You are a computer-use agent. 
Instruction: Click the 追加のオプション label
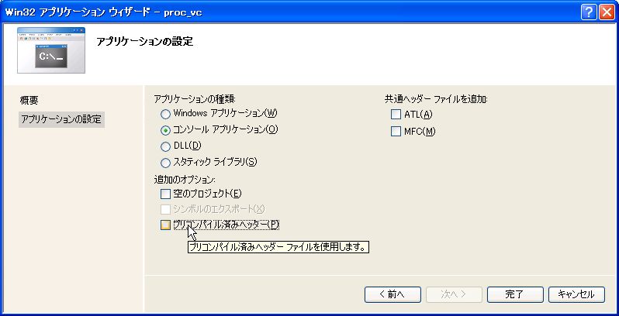point(185,179)
